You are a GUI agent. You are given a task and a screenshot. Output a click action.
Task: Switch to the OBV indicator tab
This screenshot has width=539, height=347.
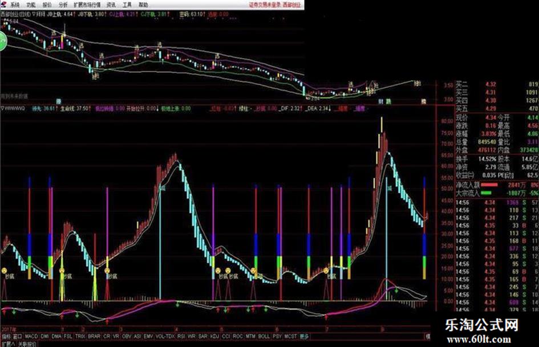[127, 336]
